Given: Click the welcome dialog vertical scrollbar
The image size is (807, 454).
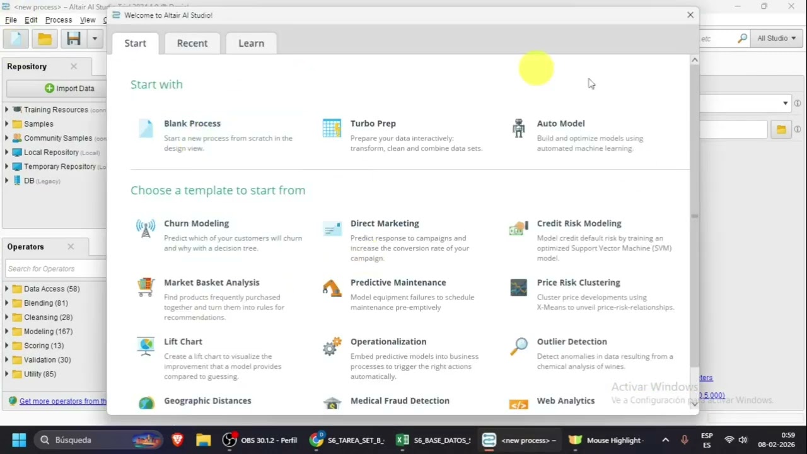Looking at the screenshot, I should click(x=694, y=217).
